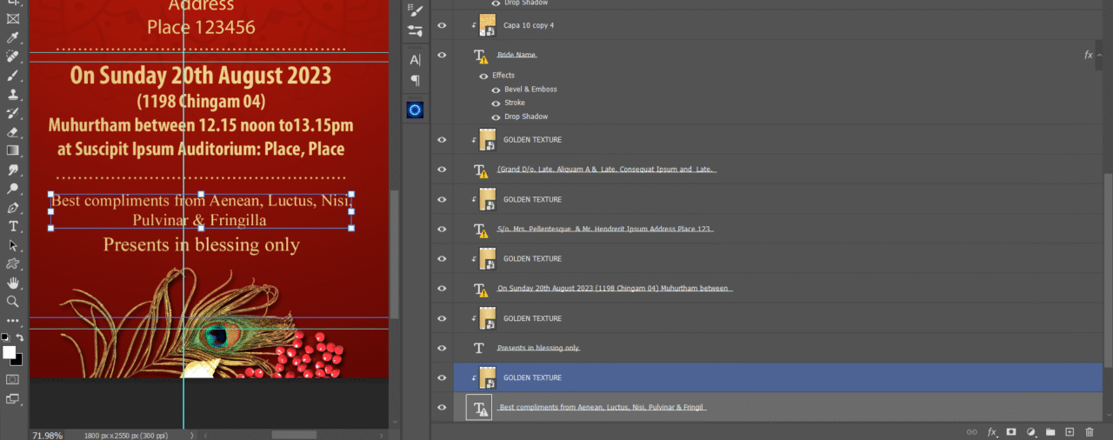1113x440 pixels.
Task: Click the foreground color swatch
Action: (x=10, y=352)
